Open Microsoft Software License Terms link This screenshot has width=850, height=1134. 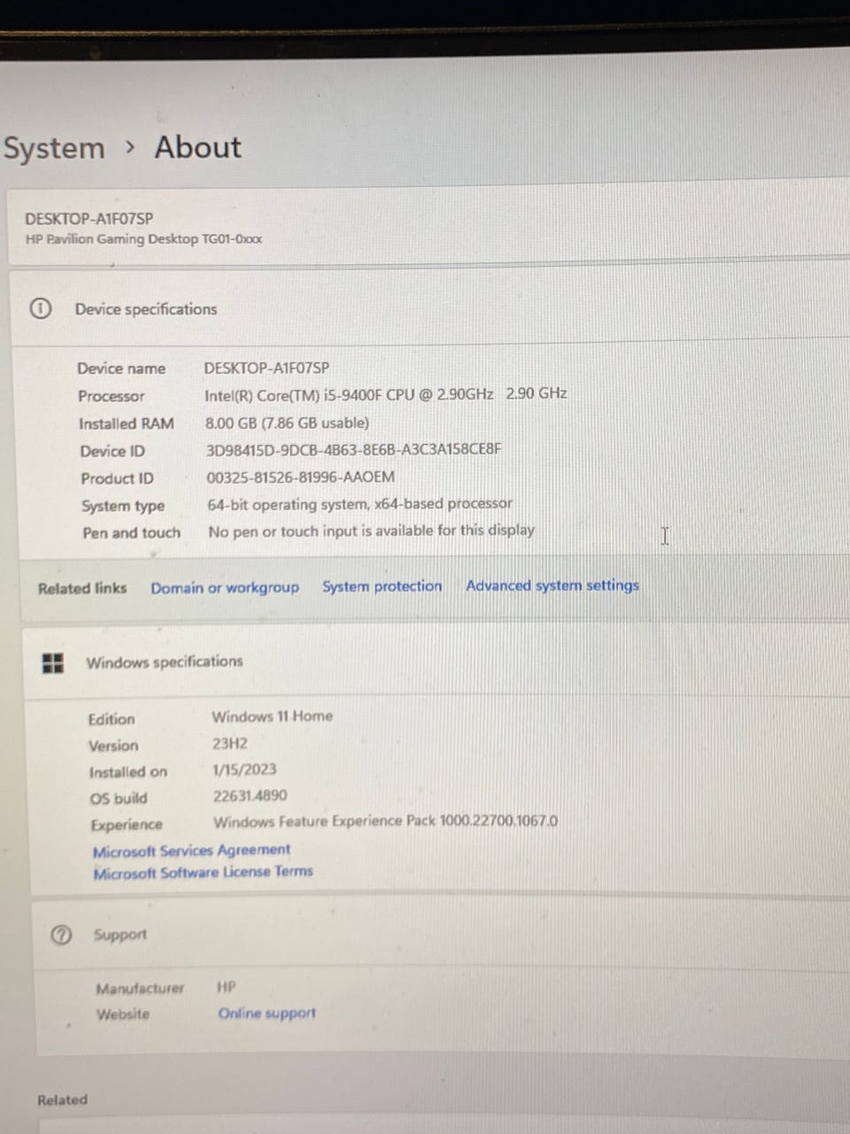point(203,873)
